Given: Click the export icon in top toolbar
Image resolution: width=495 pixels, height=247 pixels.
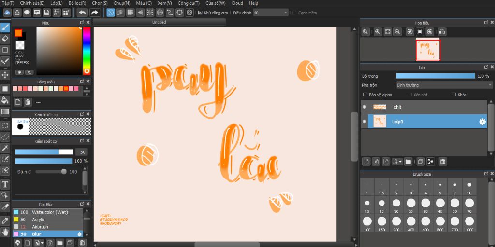Looking at the screenshot, I should point(17,13).
